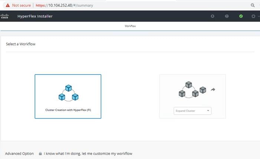
Task: Click the blue cluster cubes icon
Action: tap(68, 93)
